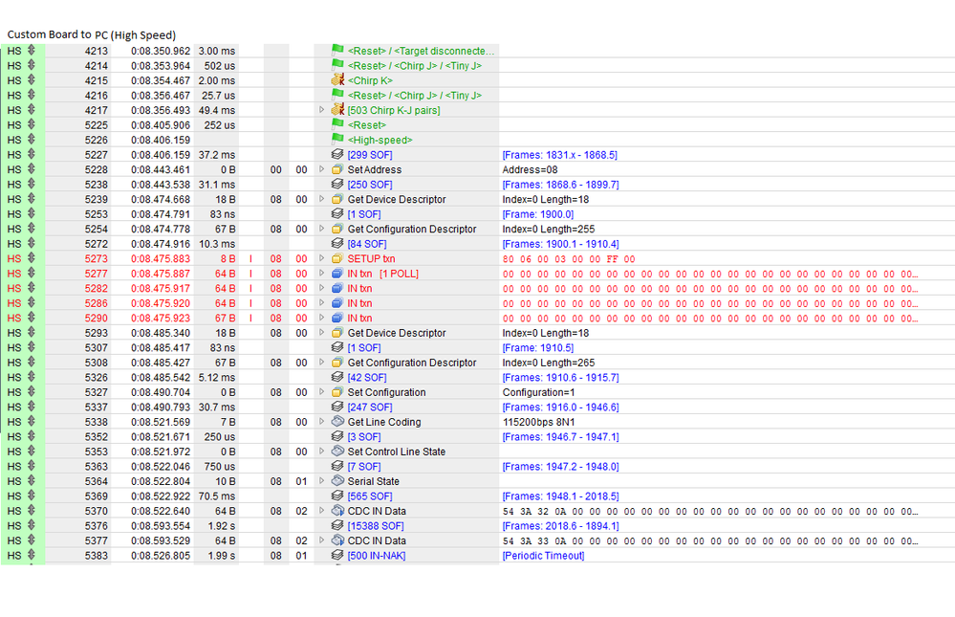Open the 565 SOF record link
Image resolution: width=955 pixels, height=617 pixels.
click(370, 496)
